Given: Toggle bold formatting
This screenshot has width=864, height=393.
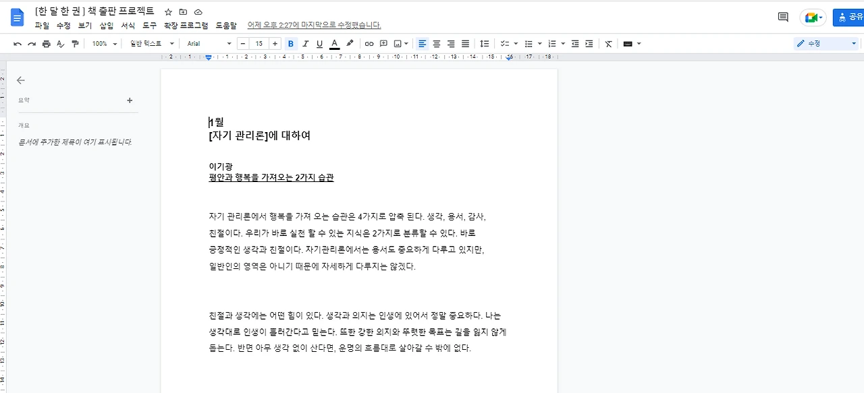Looking at the screenshot, I should click(290, 43).
